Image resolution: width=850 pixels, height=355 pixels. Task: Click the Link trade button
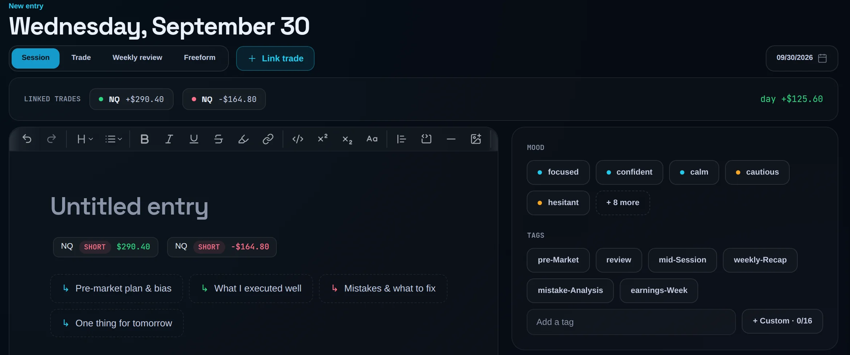[x=275, y=58]
